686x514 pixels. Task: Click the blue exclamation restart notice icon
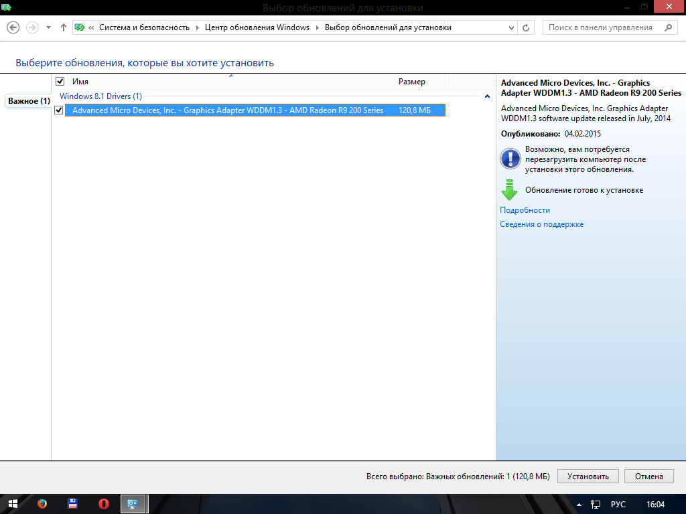pos(510,159)
